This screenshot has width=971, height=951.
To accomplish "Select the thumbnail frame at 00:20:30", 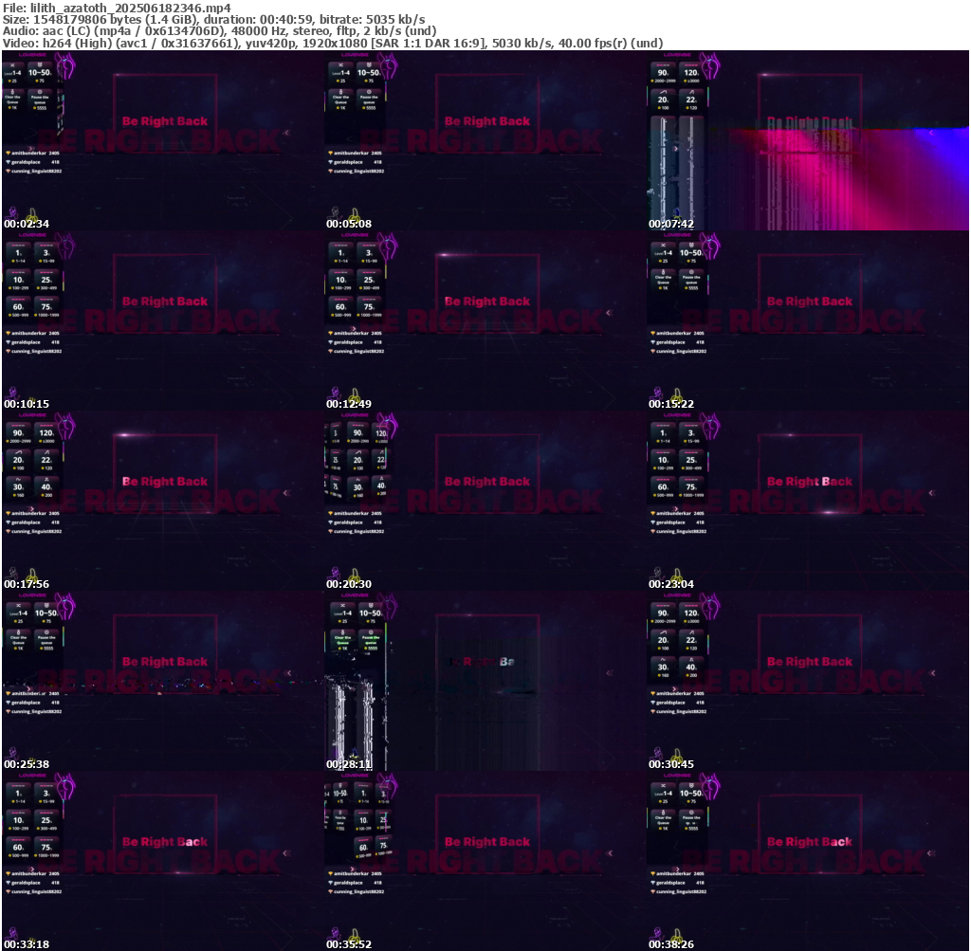I will point(485,501).
